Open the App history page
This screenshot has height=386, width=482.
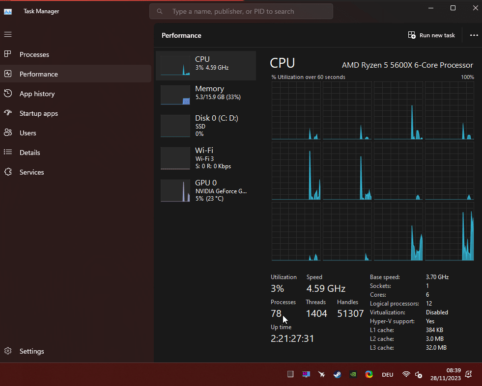(x=76, y=94)
